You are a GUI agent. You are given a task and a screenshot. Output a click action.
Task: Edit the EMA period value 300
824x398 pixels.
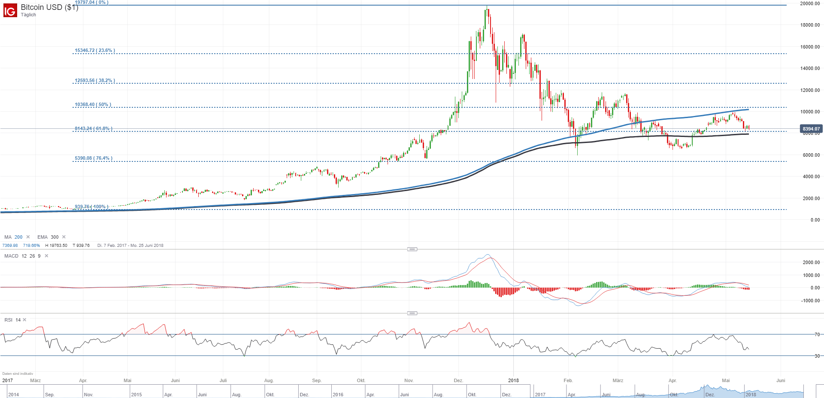pyautogui.click(x=55, y=237)
